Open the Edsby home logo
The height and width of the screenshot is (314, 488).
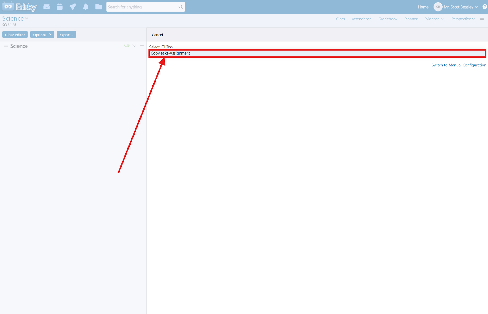coord(20,6)
